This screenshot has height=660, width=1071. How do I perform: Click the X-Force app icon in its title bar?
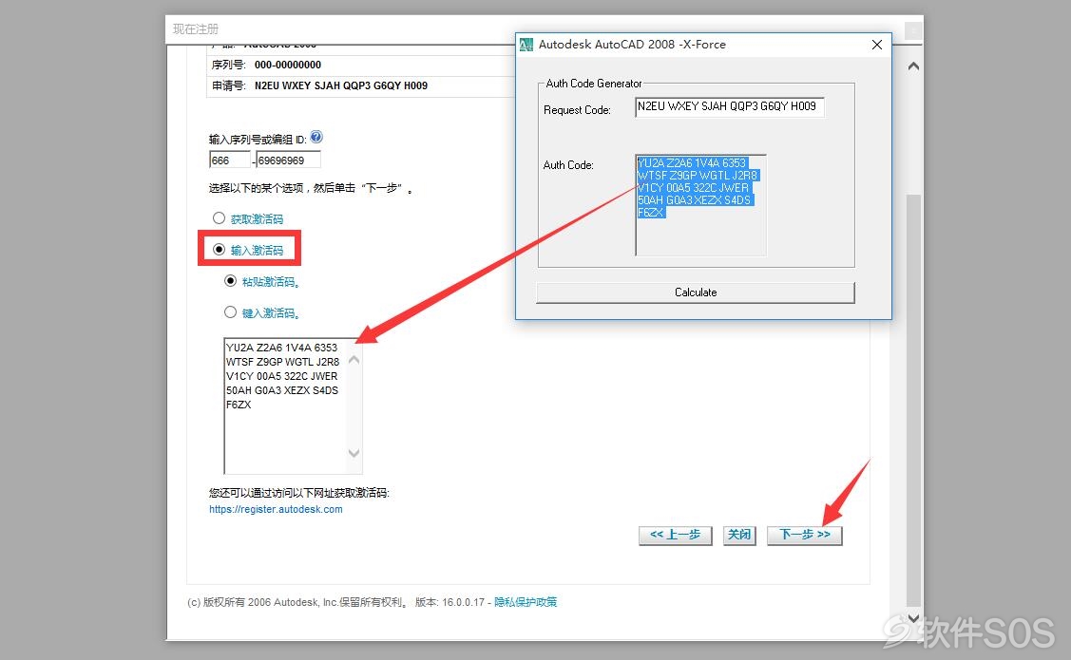[x=526, y=45]
